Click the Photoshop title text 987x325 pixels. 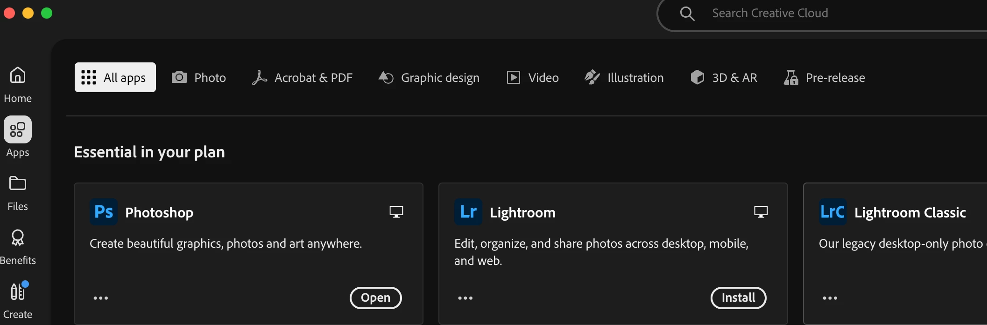pyautogui.click(x=159, y=213)
